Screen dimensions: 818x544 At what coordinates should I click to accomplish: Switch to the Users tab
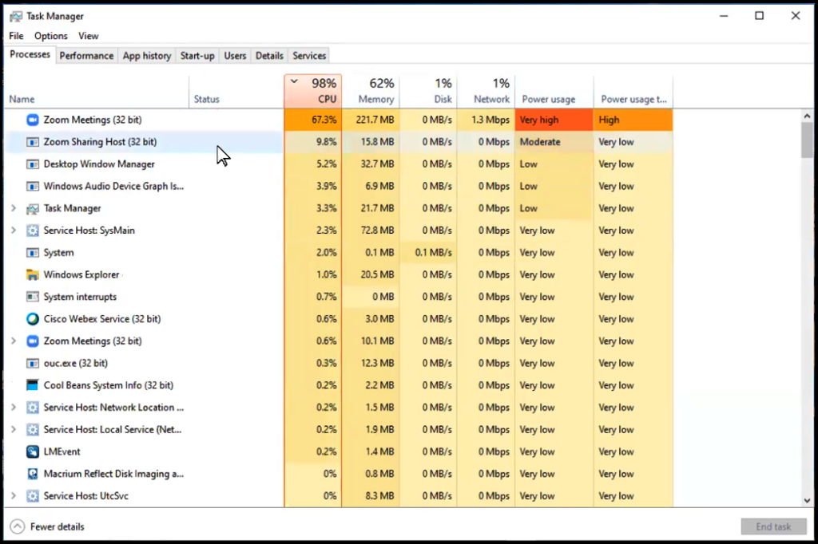[x=236, y=56]
